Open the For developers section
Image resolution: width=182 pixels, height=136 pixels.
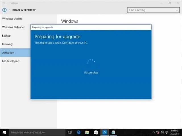[11, 61]
